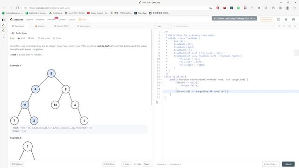The height and width of the screenshot is (168, 299).
Task: Open the browser favorites star icon
Action: pos(273,8)
